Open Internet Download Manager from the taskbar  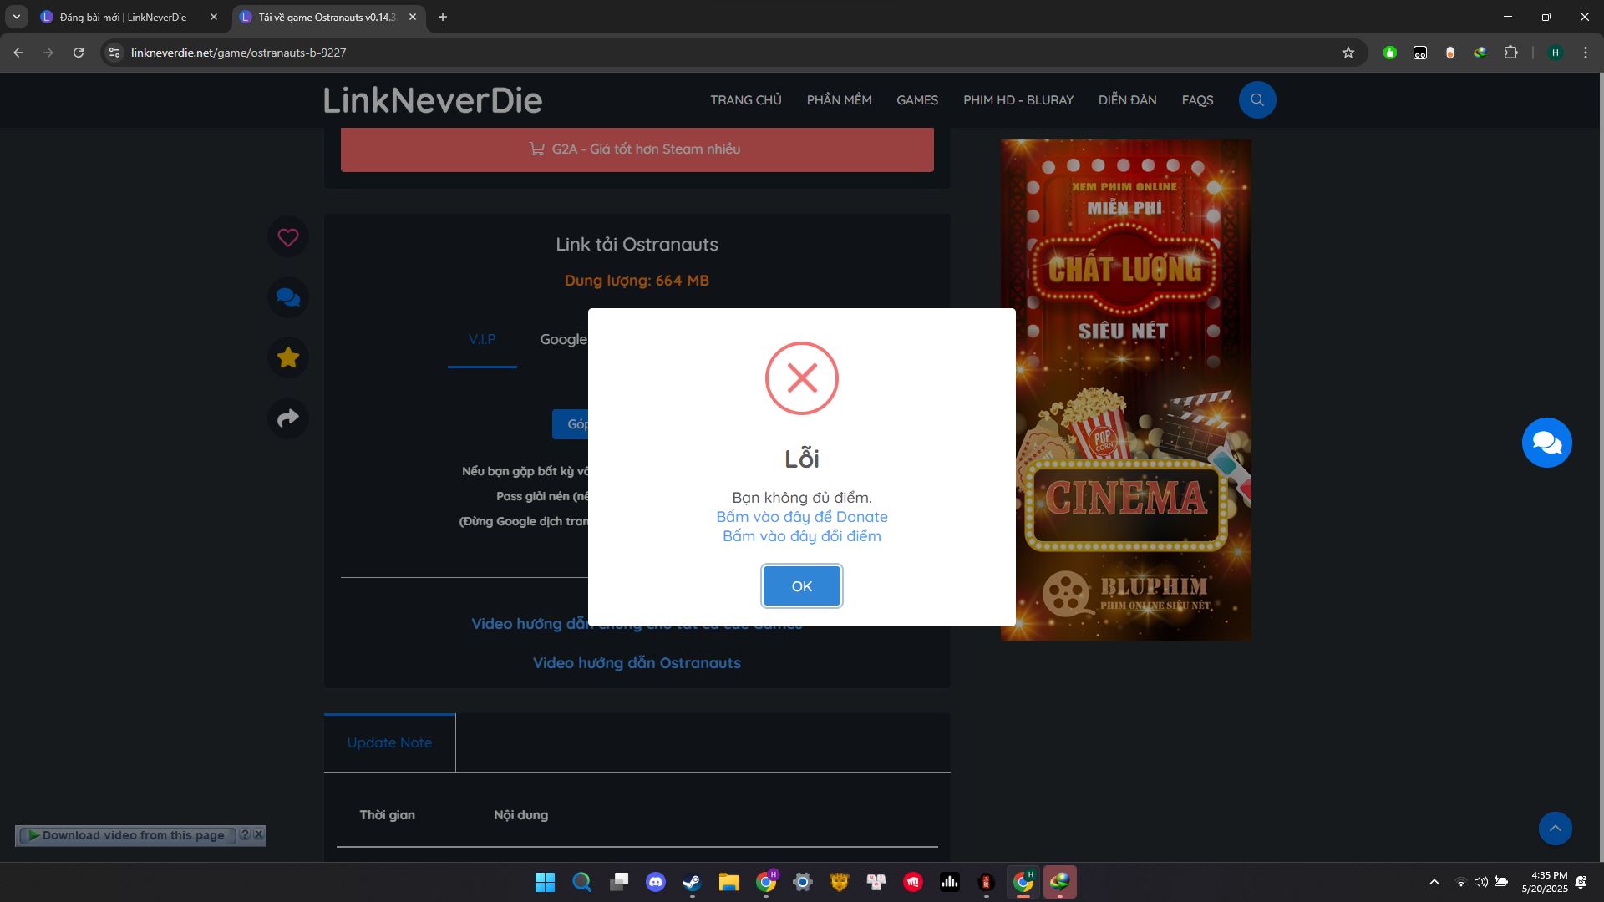[x=1059, y=882]
